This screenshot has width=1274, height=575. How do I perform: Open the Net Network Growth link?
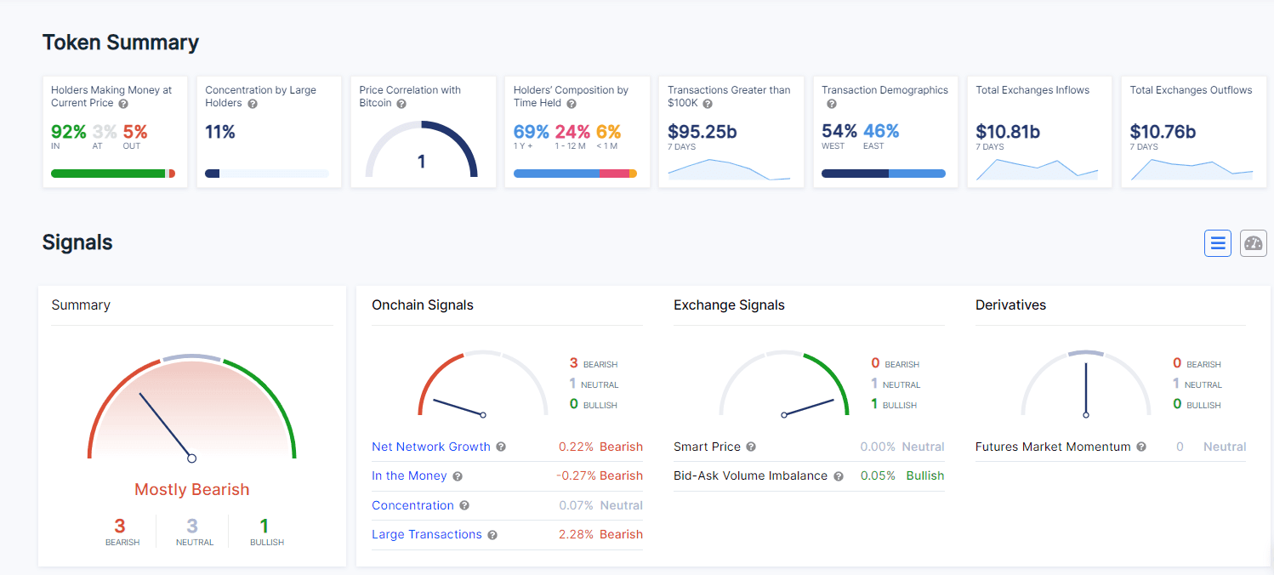(430, 447)
